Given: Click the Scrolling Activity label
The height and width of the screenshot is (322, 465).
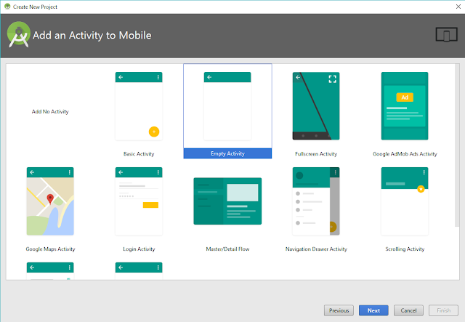Looking at the screenshot, I should click(x=405, y=249).
